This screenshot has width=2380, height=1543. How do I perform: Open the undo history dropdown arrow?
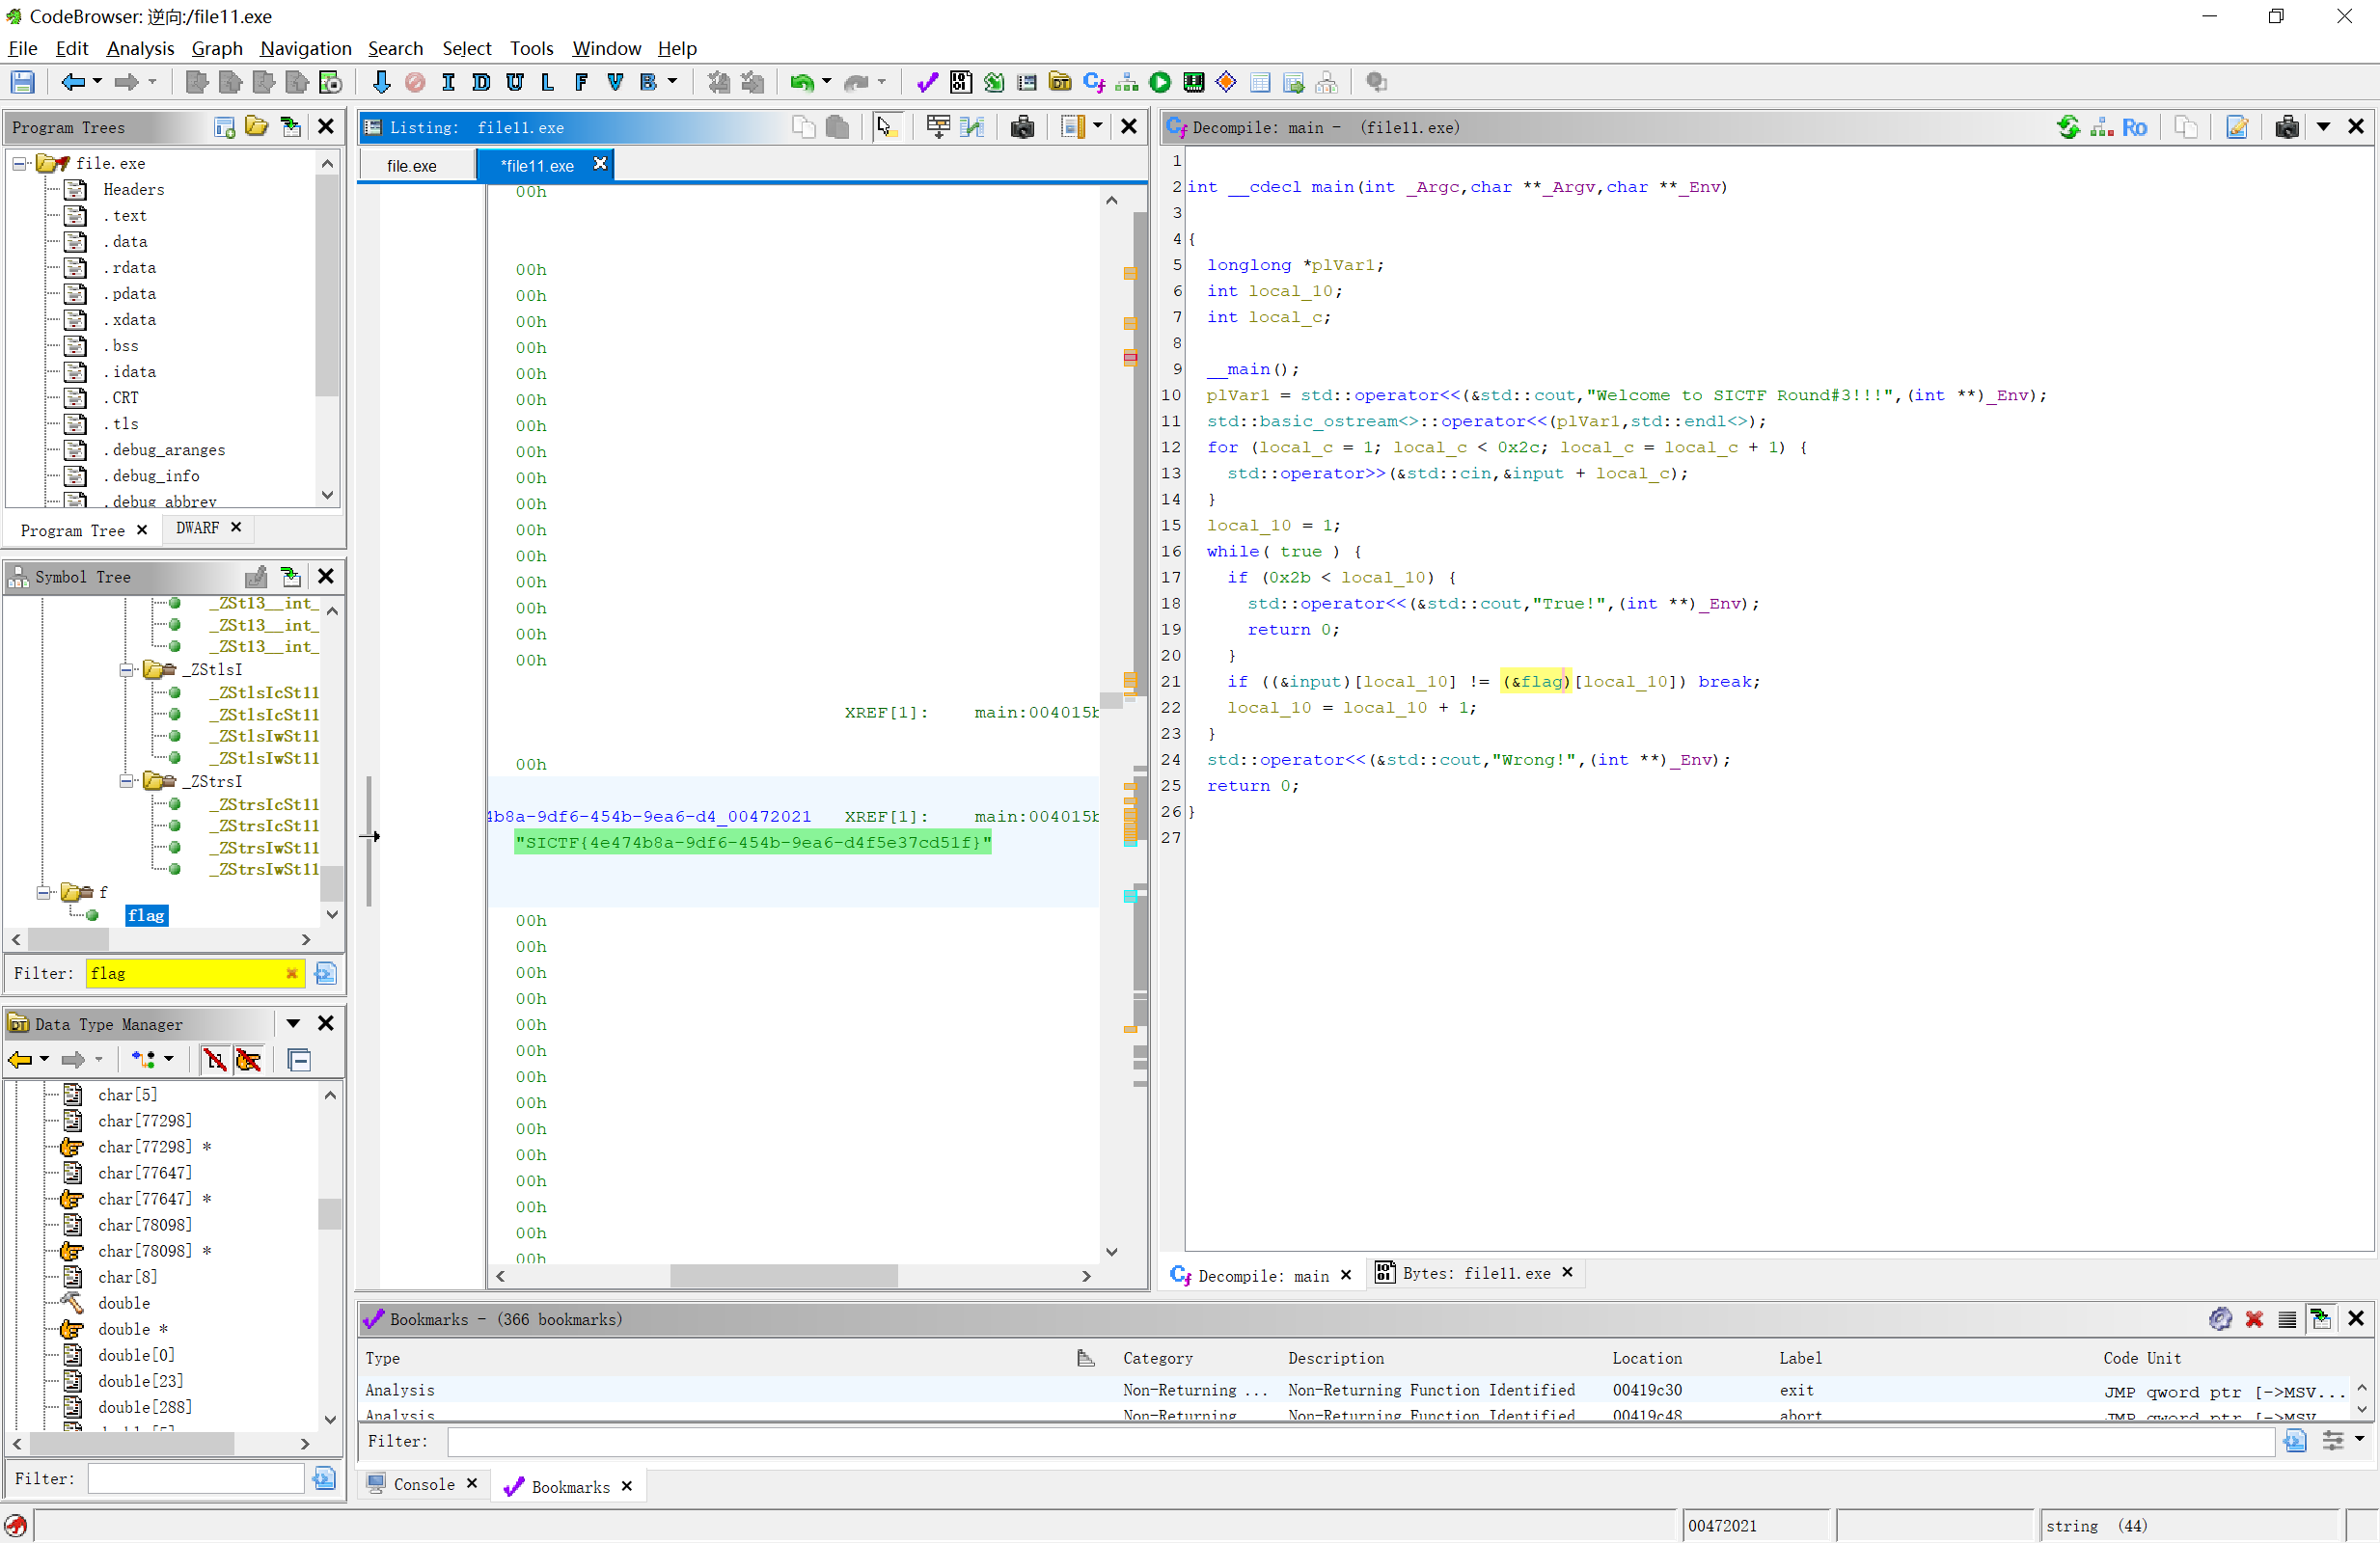pyautogui.click(x=826, y=83)
